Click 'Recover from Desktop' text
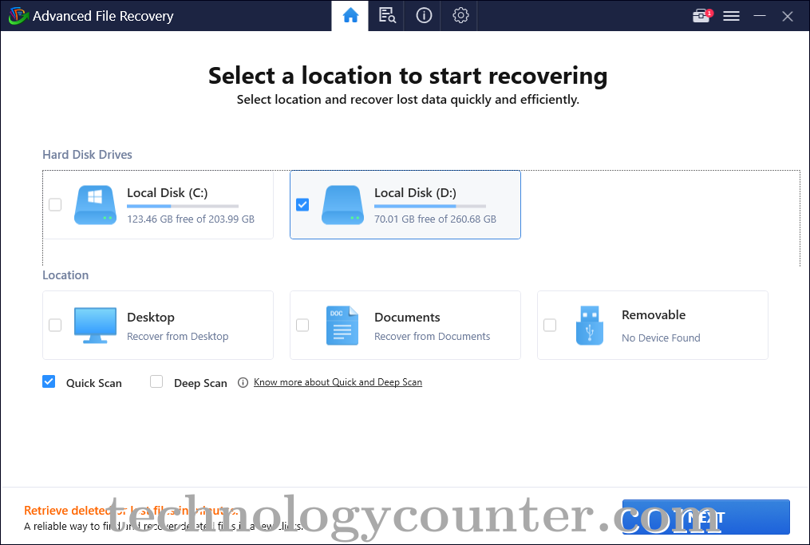Image resolution: width=810 pixels, height=545 pixels. point(178,336)
